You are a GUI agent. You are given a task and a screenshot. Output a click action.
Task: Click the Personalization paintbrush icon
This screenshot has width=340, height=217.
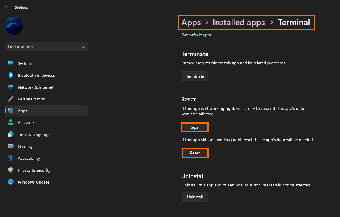11,99
